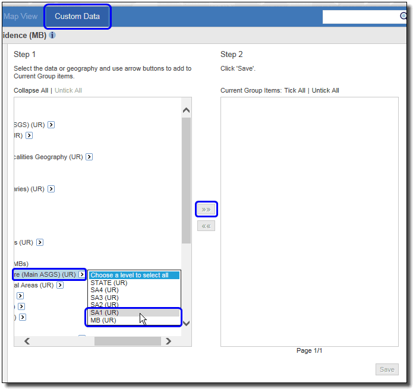Screen dimensions: 413x389
Task: Click the double right arrow add button
Action: click(x=206, y=209)
